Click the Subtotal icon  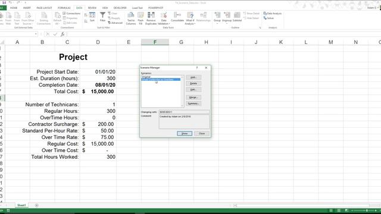click(x=237, y=17)
